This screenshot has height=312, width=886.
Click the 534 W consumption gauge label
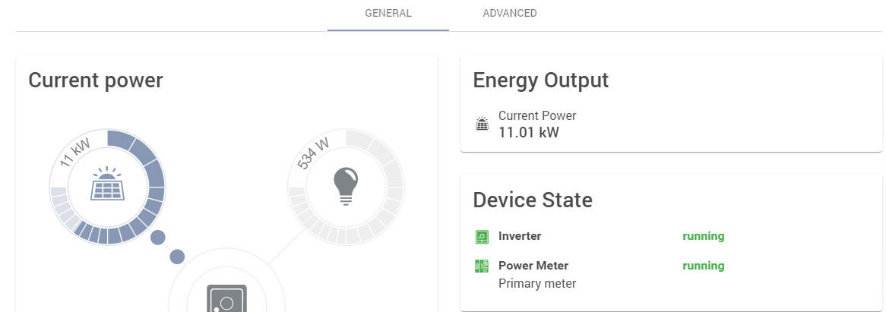pos(312,153)
